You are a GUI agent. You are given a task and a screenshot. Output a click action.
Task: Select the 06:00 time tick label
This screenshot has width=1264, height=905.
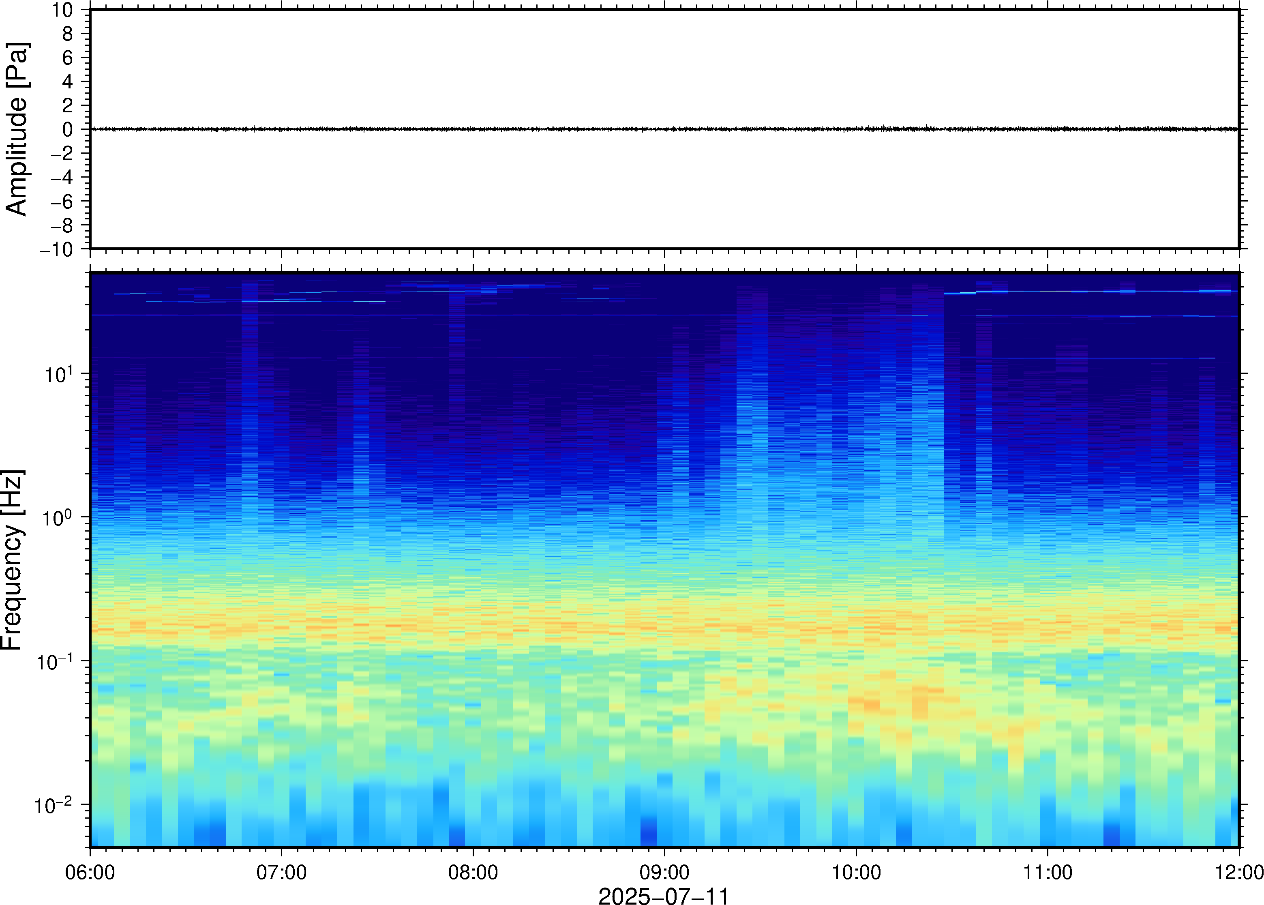90,872
